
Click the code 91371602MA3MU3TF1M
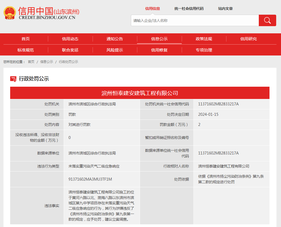(90, 179)
